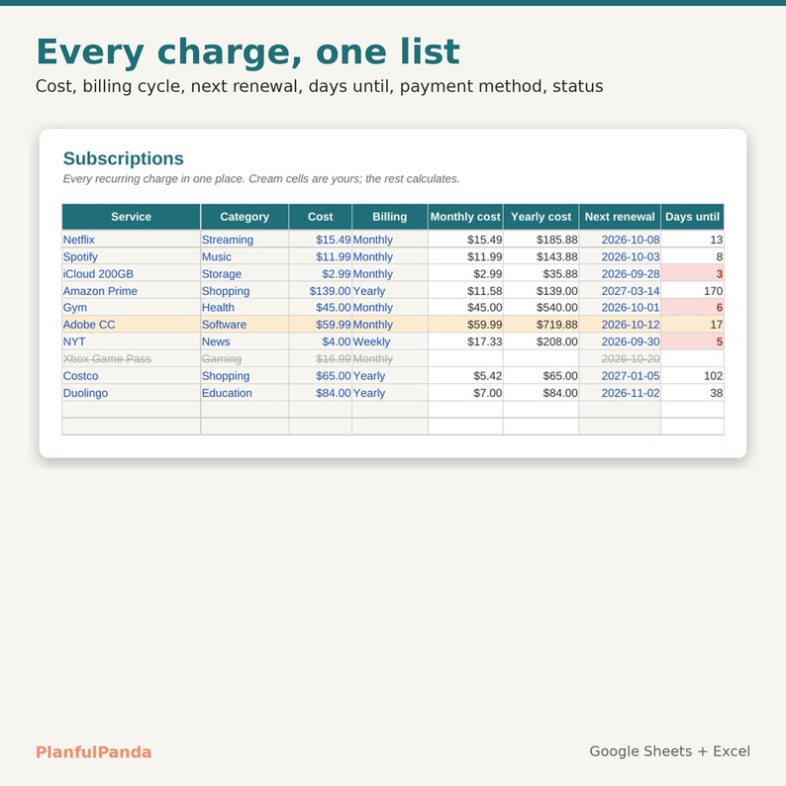Select the $7.00 monthly cost cell
Image resolution: width=786 pixels, height=786 pixels.
pyautogui.click(x=465, y=392)
